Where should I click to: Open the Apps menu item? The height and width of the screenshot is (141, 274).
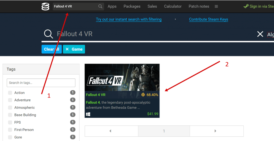tap(112, 6)
